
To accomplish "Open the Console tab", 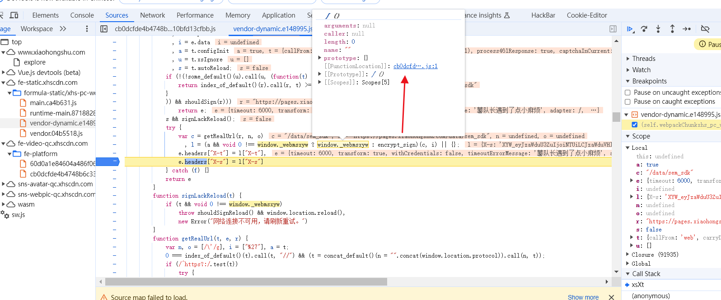I will (x=82, y=15).
